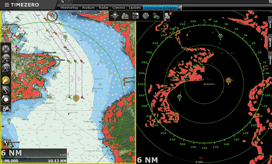Click the workspace settings gears beside Monitoring & Radar
Viewport: 272px width, 164px height.
[180, 7]
